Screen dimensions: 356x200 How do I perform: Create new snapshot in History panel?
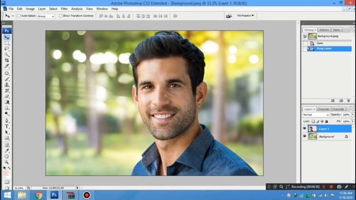pyautogui.click(x=341, y=101)
